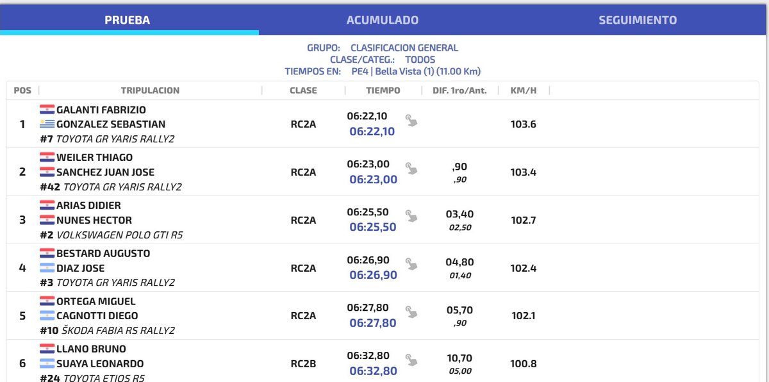Switch to the PRUEBA tab
The height and width of the screenshot is (382, 769).
tap(128, 20)
